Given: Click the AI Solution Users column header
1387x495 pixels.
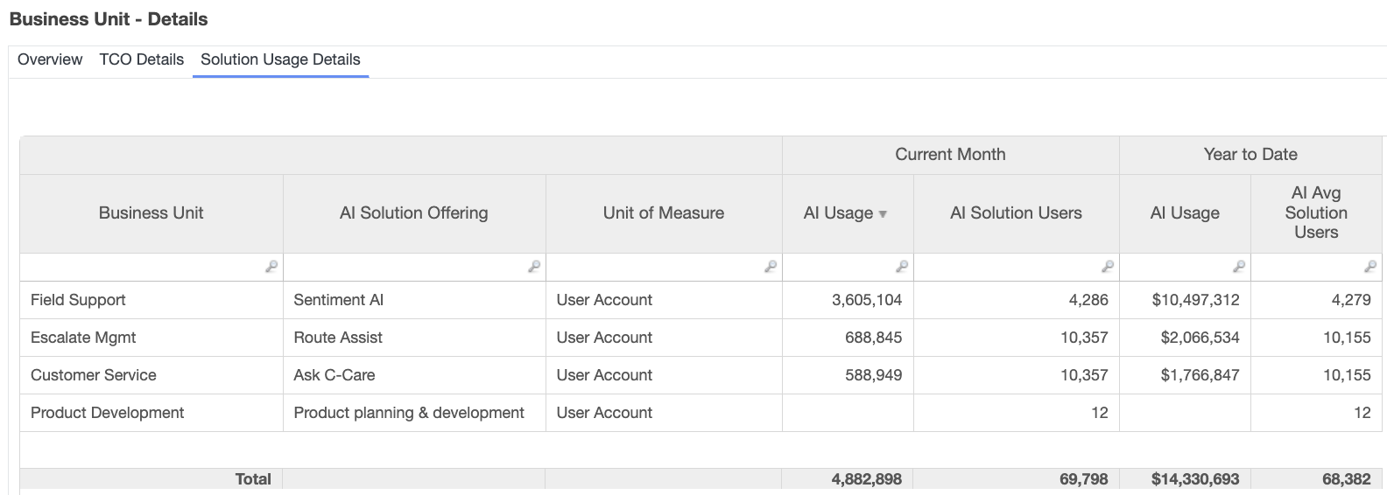Looking at the screenshot, I should pyautogui.click(x=1016, y=213).
